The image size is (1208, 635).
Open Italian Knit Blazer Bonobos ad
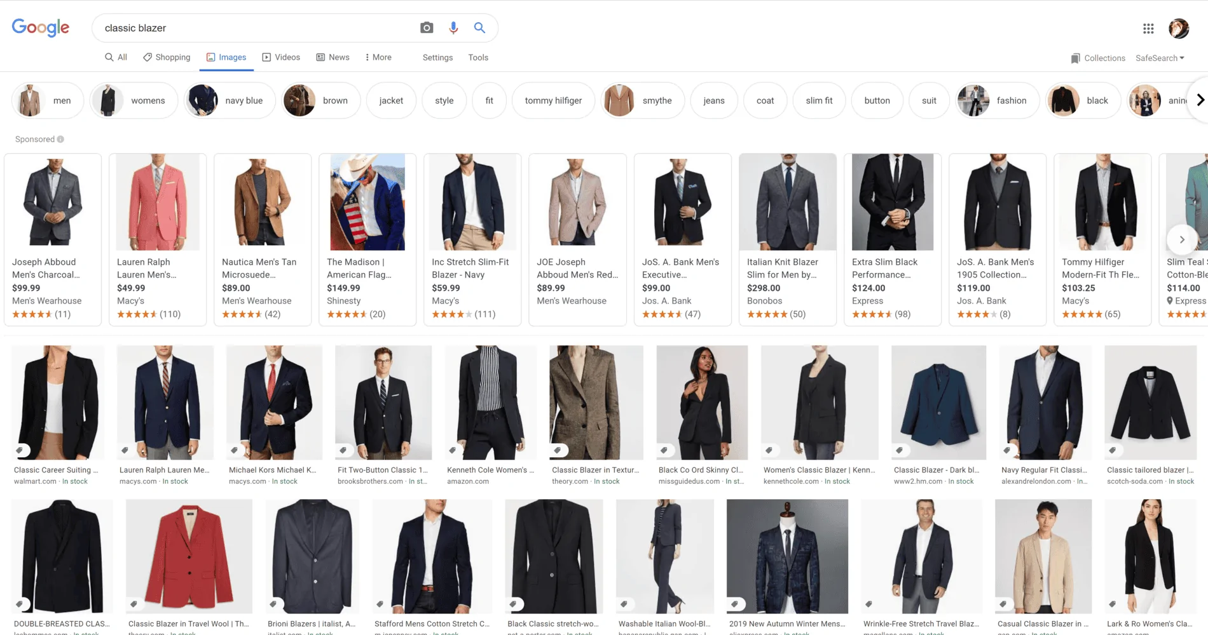(x=788, y=239)
